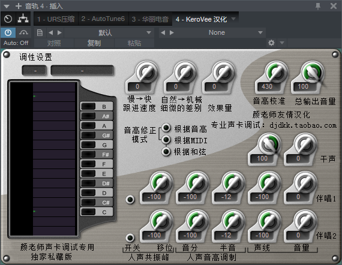Screen dimensions: 342x265
Task: Switch to 2 - AutoTune6 tab
Action: pos(103,19)
